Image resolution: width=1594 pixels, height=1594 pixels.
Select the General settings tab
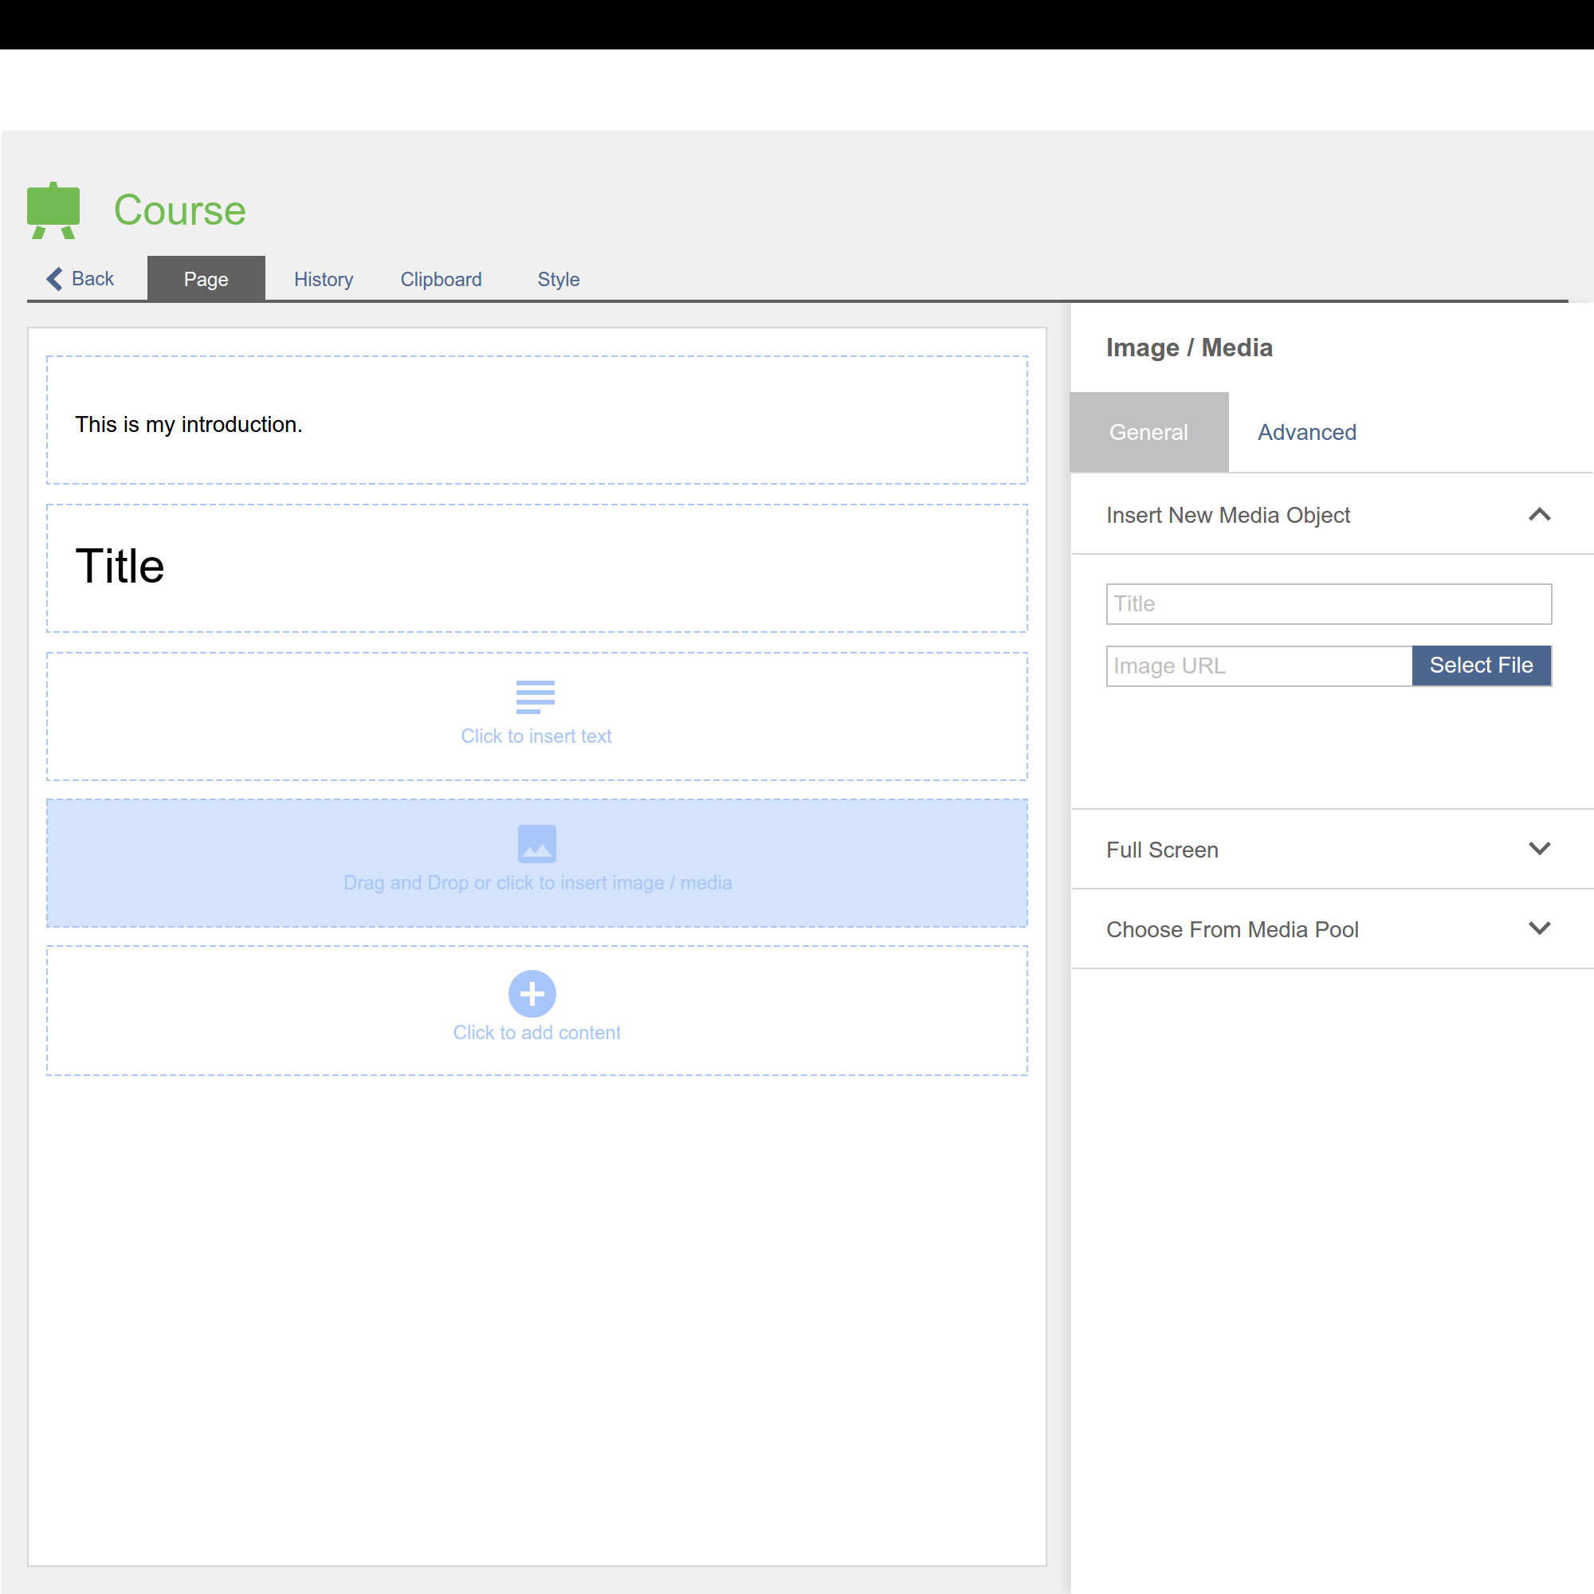pos(1148,432)
